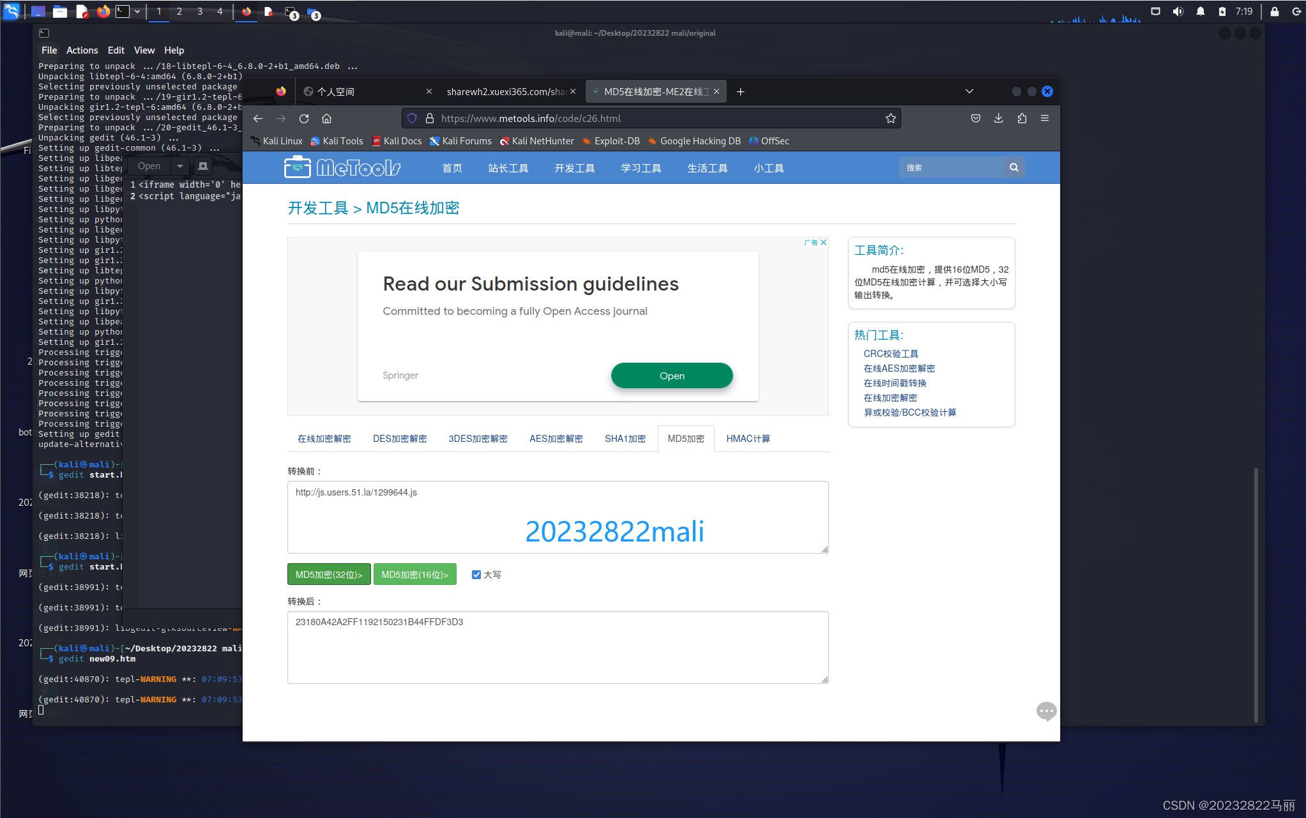Go back one page in Firefox
Screen dimensions: 1306x818
click(258, 119)
